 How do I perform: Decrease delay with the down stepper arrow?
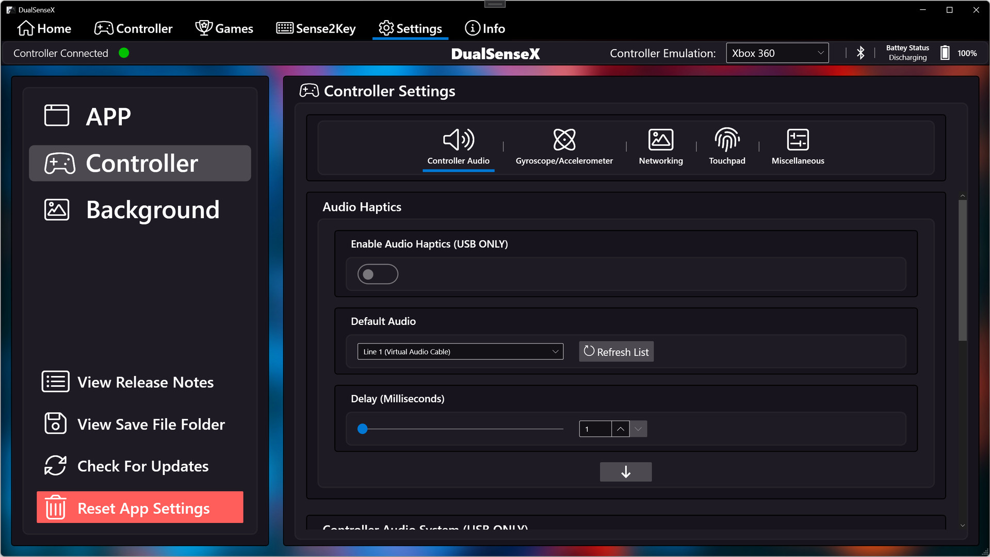[638, 429]
